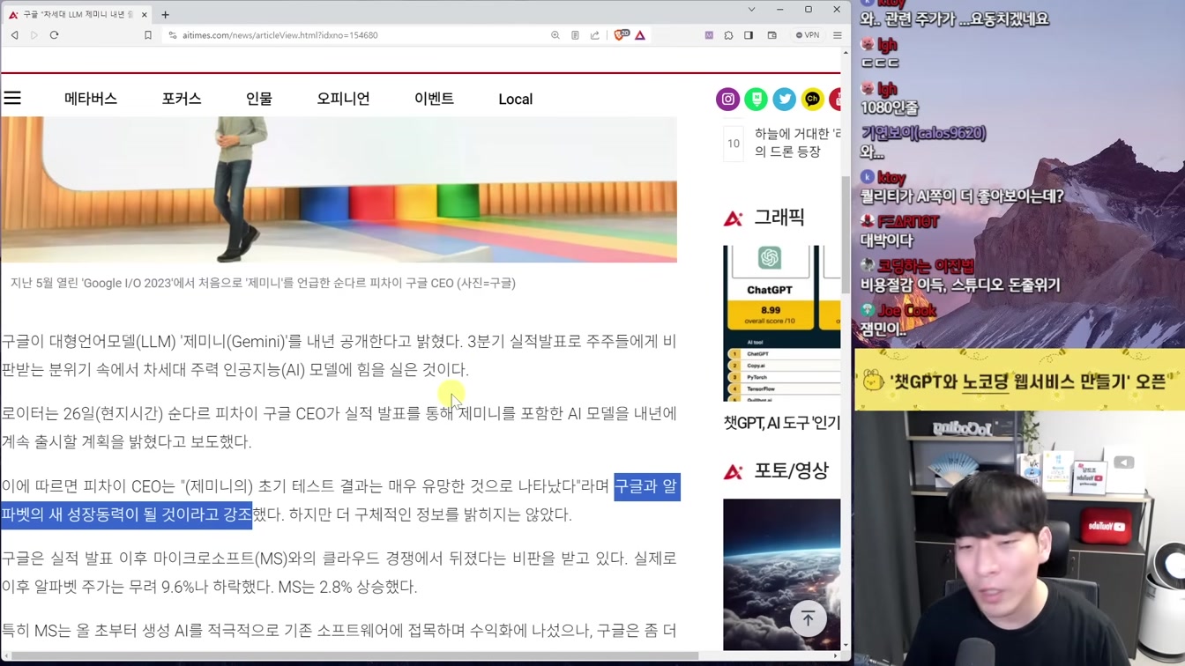Screen dimensions: 1185x666
Task: Open the 인물 menu item
Action: (259, 99)
